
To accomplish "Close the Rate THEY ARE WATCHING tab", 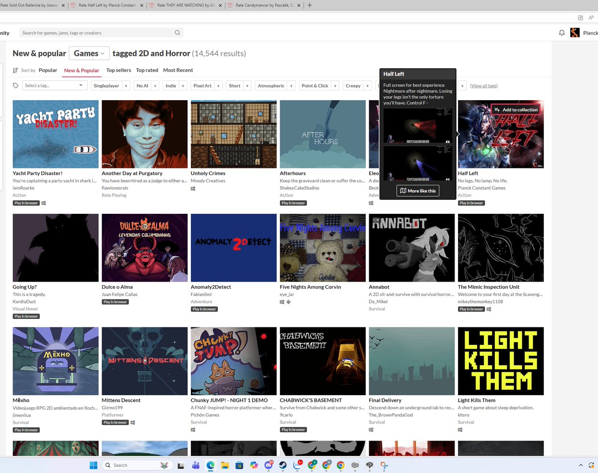I will click(x=220, y=5).
